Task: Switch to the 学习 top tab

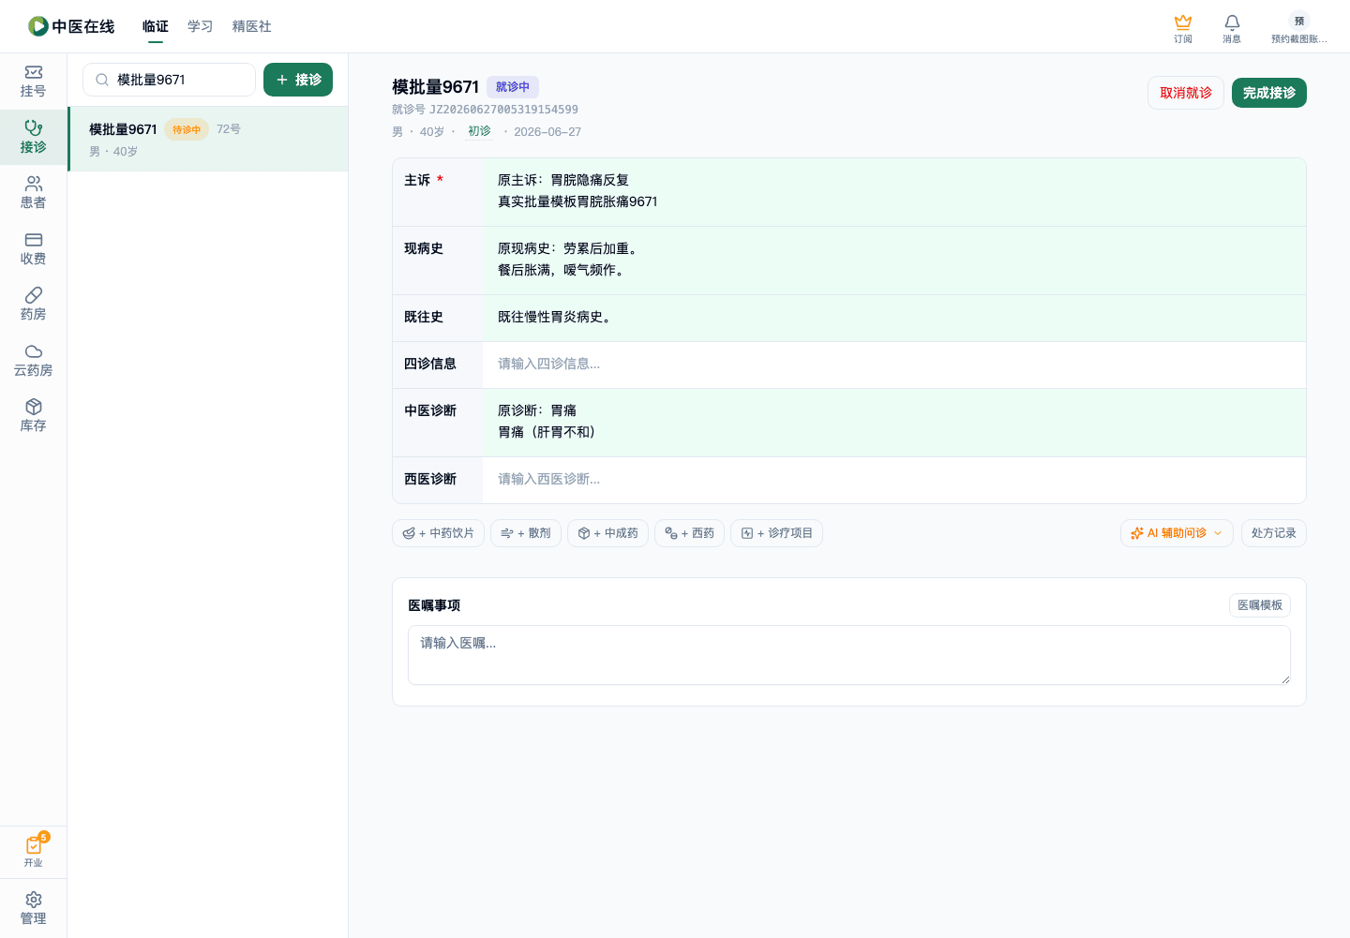Action: point(201,26)
